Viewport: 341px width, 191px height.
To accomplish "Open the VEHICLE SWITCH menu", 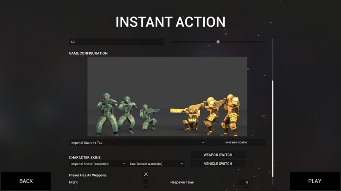I will [x=218, y=164].
